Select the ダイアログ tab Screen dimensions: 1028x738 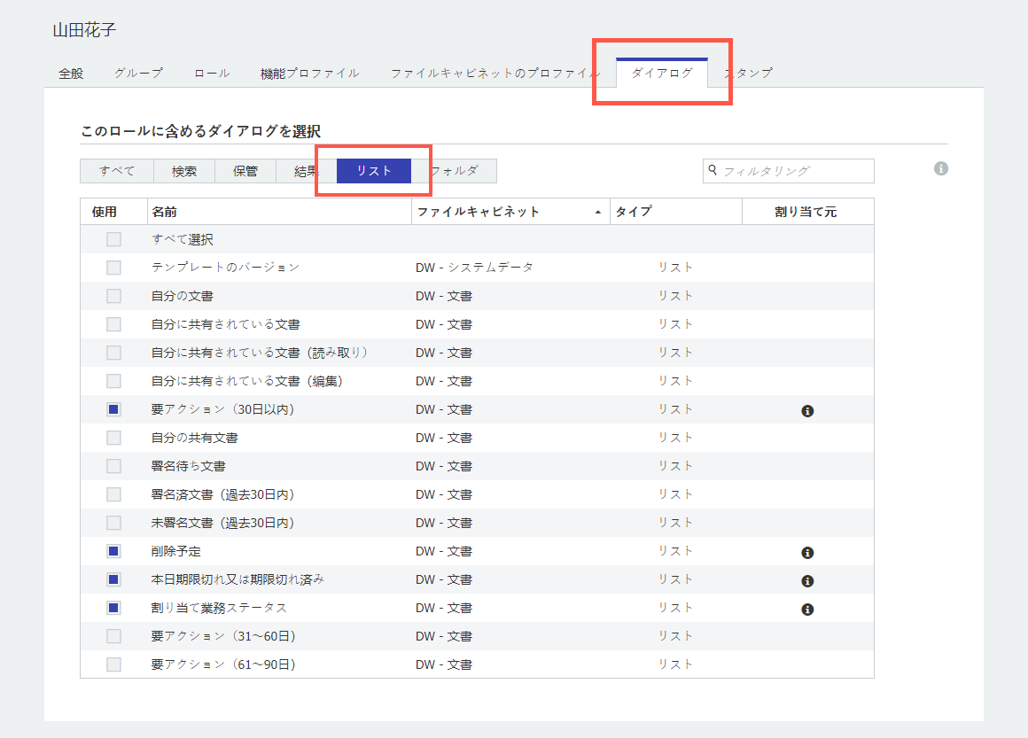[661, 73]
